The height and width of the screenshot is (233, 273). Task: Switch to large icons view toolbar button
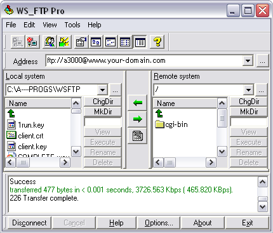click(x=96, y=42)
